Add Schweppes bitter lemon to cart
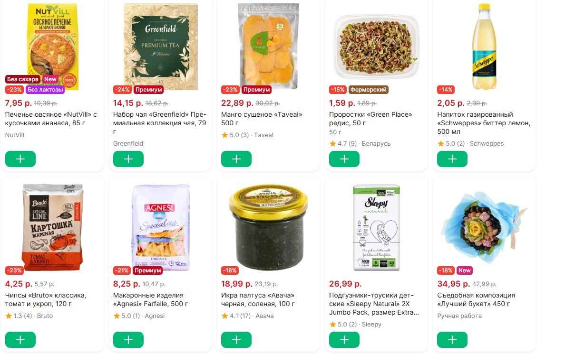The width and height of the screenshot is (565, 354). click(x=452, y=159)
